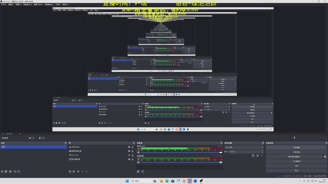Add a new scene with the plus icon
Screen dimensions: 328x184
(2, 171)
